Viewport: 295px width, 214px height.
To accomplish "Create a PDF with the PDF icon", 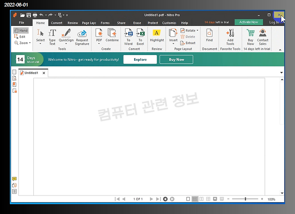I will pyautogui.click(x=99, y=37).
